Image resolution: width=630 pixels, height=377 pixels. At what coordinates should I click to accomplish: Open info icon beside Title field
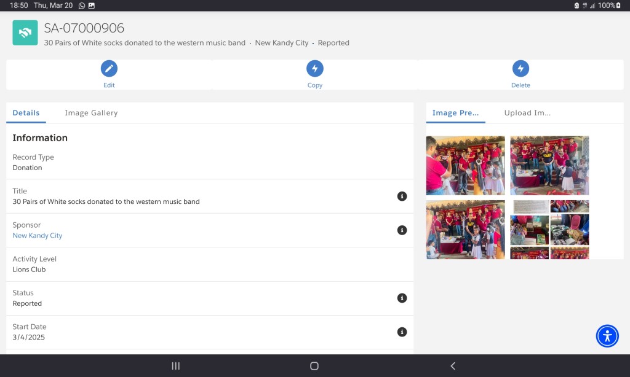(402, 196)
